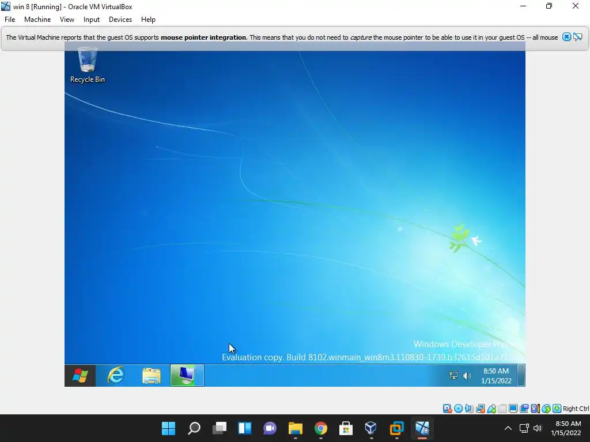Open the File menu

pos(10,20)
